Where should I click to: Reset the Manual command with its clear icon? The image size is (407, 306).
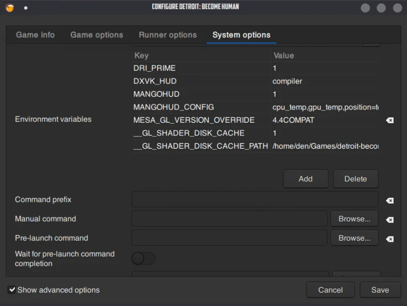389,220
